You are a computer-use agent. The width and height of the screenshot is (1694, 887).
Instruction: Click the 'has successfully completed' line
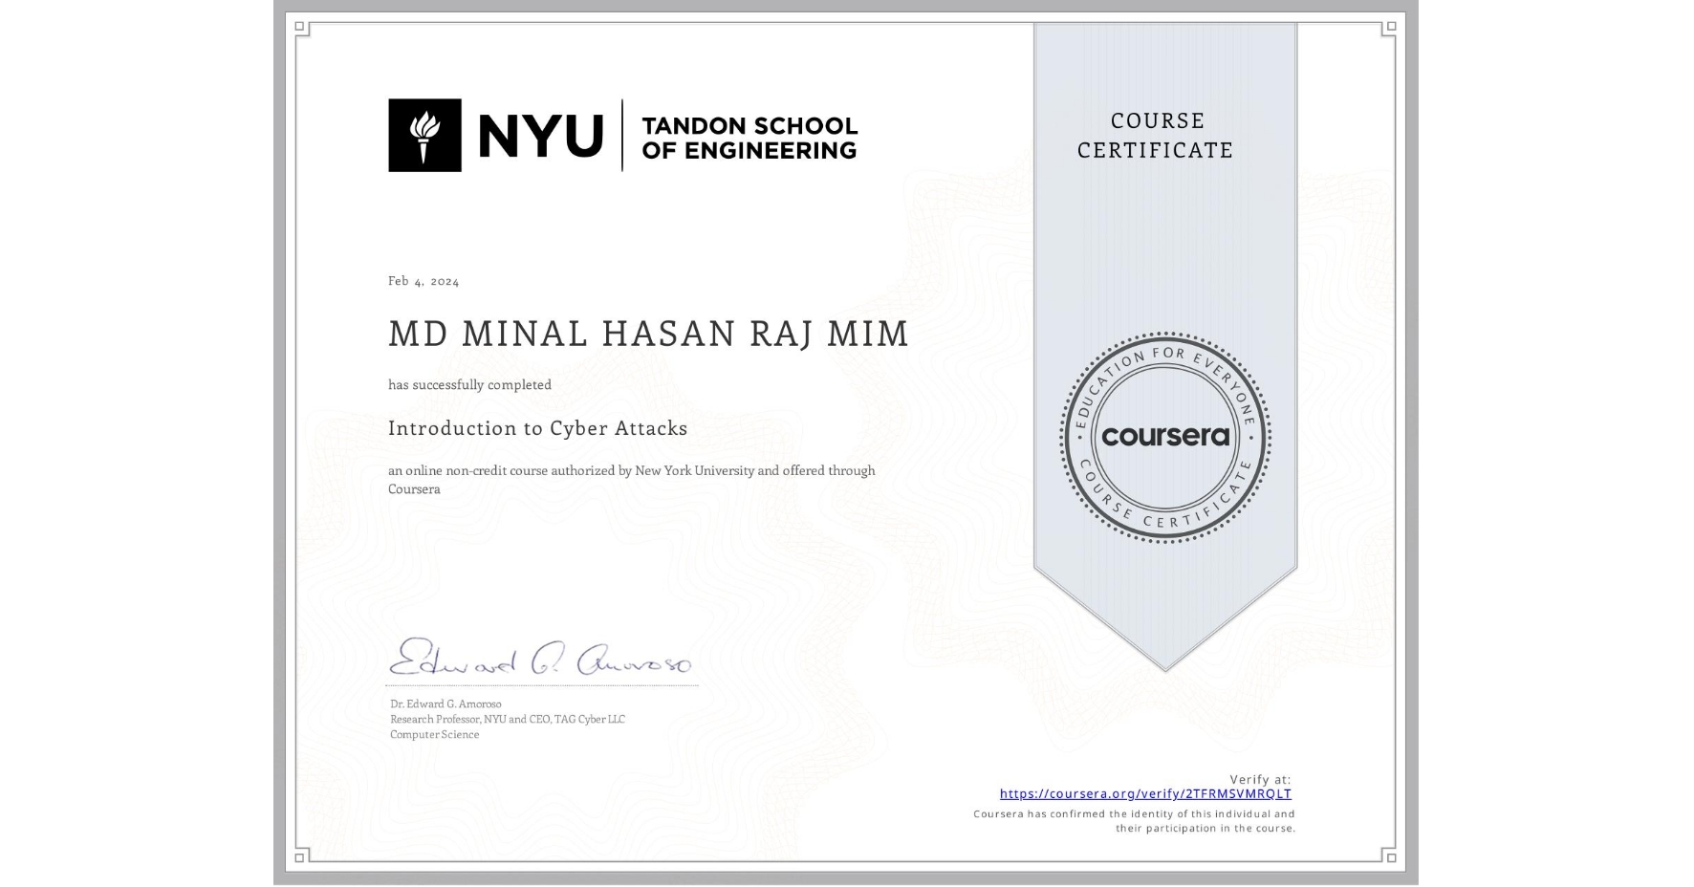coord(469,384)
